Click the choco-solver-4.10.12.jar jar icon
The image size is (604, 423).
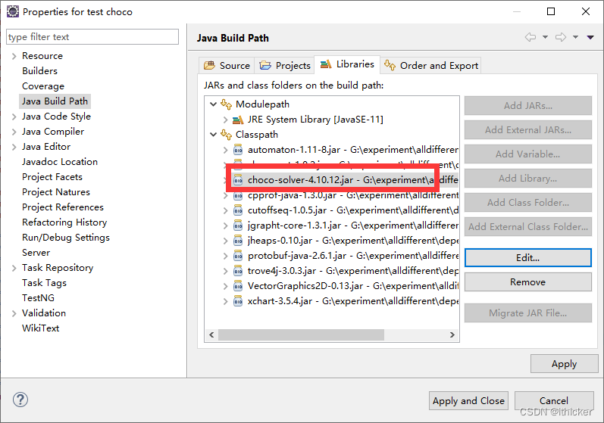pyautogui.click(x=238, y=180)
